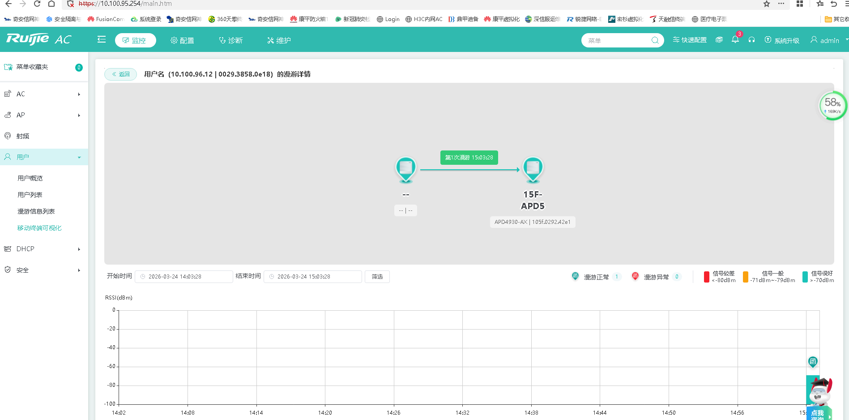Click the search magnifier icon
This screenshot has height=420, width=849.
(655, 40)
